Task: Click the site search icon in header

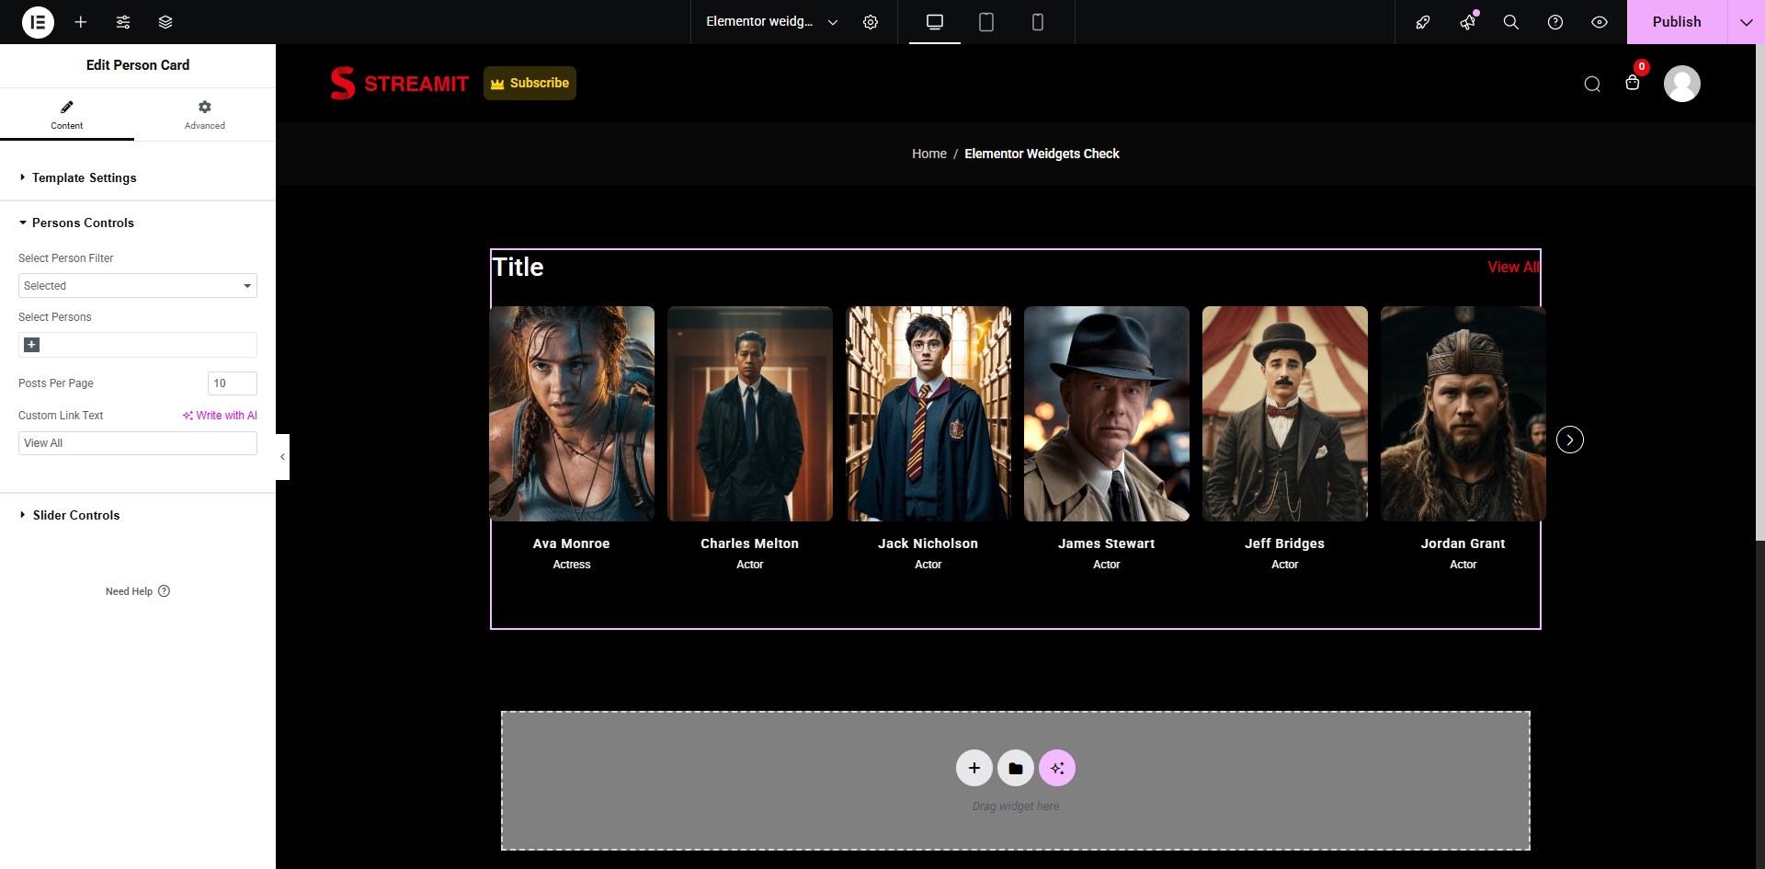Action: click(x=1592, y=84)
